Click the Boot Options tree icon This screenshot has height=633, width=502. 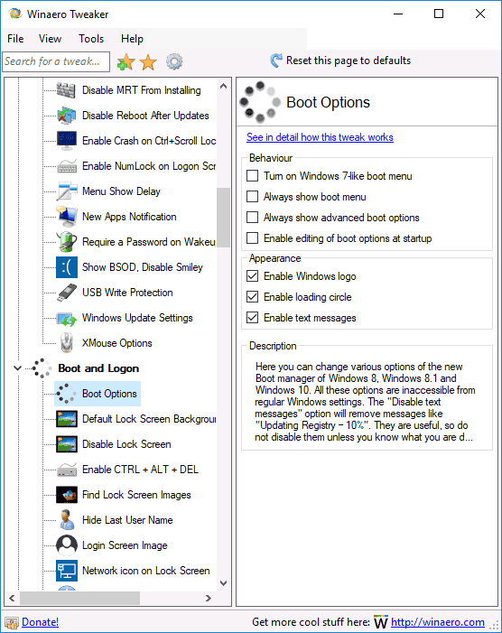coord(66,394)
